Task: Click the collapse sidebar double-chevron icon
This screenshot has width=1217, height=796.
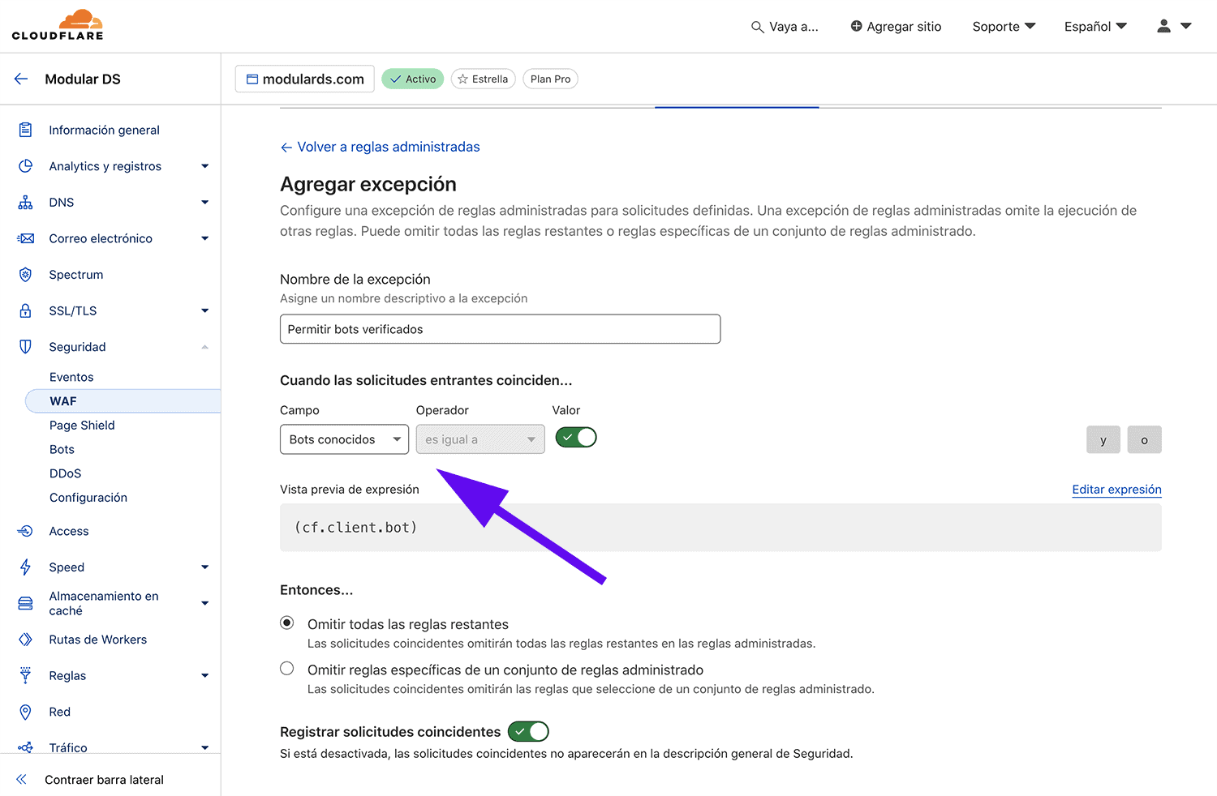Action: 21,779
